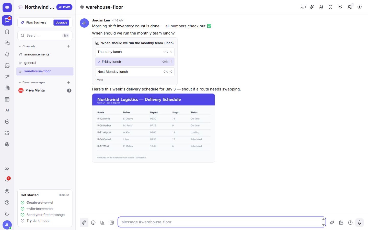Click the Upgrade plan button
Screen dimensions: 368x230
[61, 22]
